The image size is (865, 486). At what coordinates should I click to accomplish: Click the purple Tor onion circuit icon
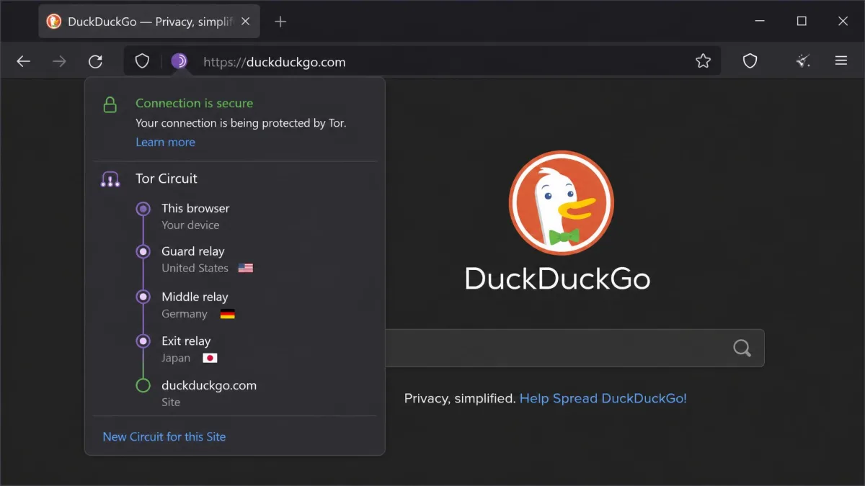coord(179,61)
